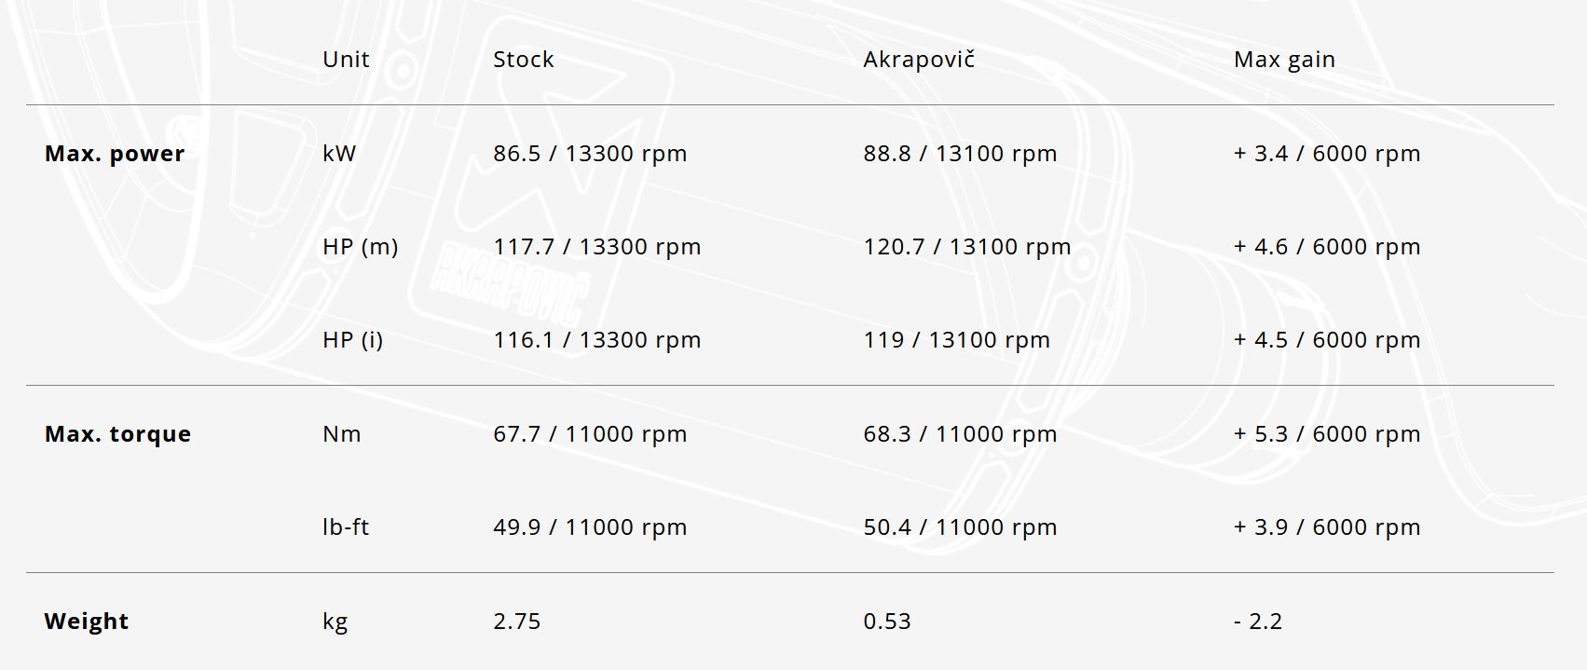
Task: Select the + 4.5 / 6000 rpm gain
Action: pyautogui.click(x=1326, y=340)
